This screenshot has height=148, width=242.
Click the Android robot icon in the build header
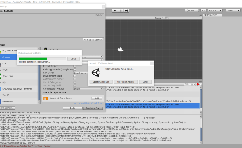tap(45, 49)
